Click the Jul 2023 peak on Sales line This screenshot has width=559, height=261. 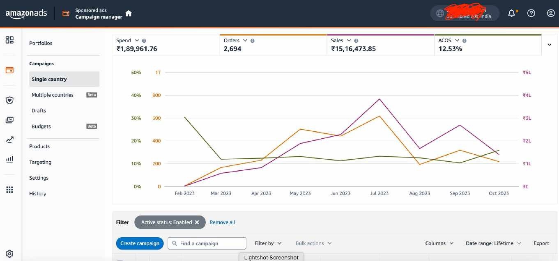[380, 99]
